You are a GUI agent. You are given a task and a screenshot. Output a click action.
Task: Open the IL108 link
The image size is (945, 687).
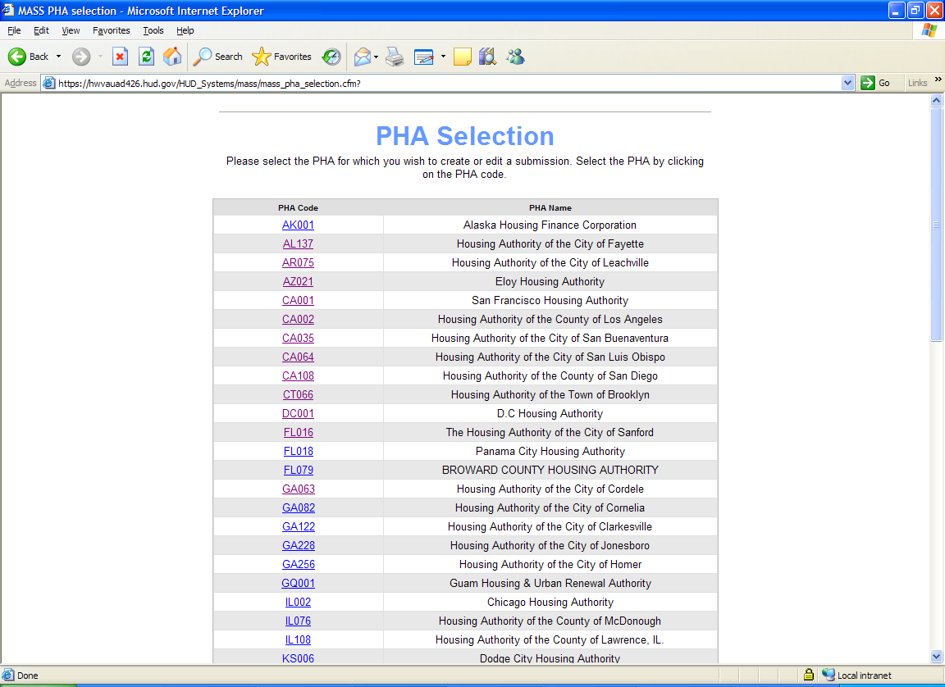coord(298,640)
